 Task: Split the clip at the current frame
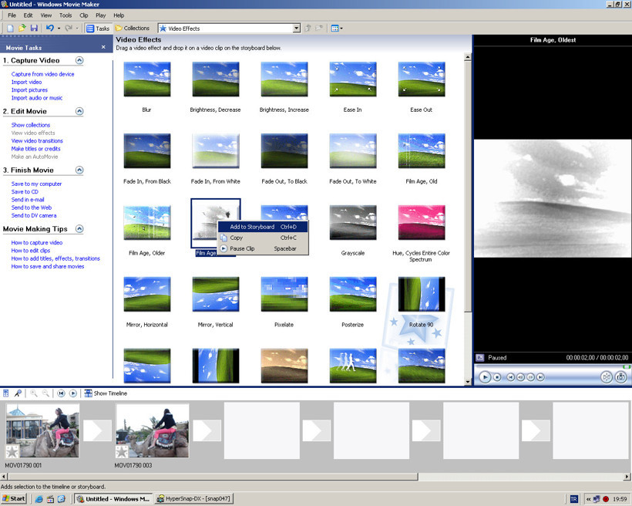click(607, 377)
